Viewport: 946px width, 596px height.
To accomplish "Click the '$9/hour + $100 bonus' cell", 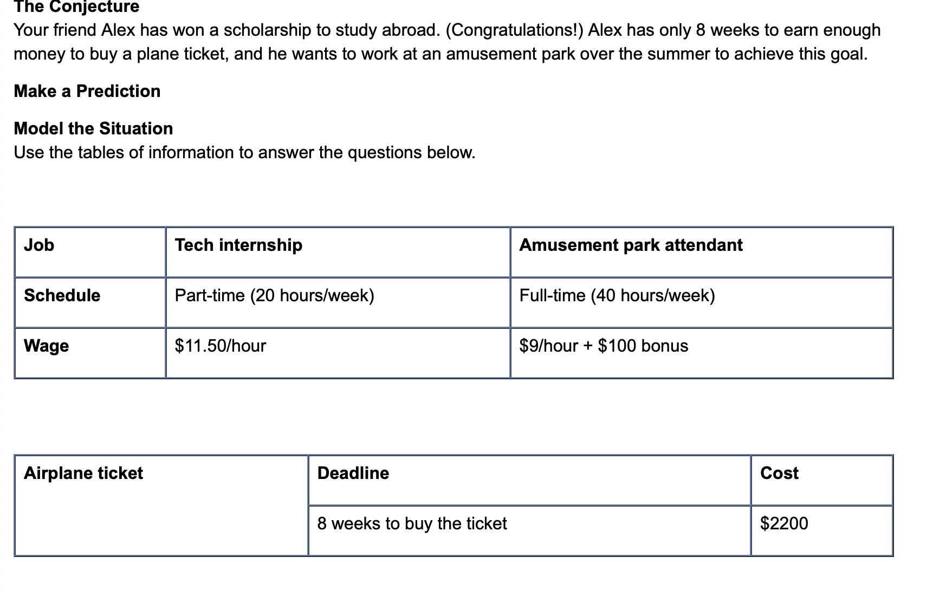I will (701, 353).
